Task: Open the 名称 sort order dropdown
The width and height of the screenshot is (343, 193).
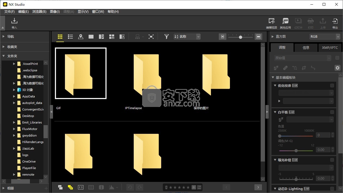Action: 187,37
